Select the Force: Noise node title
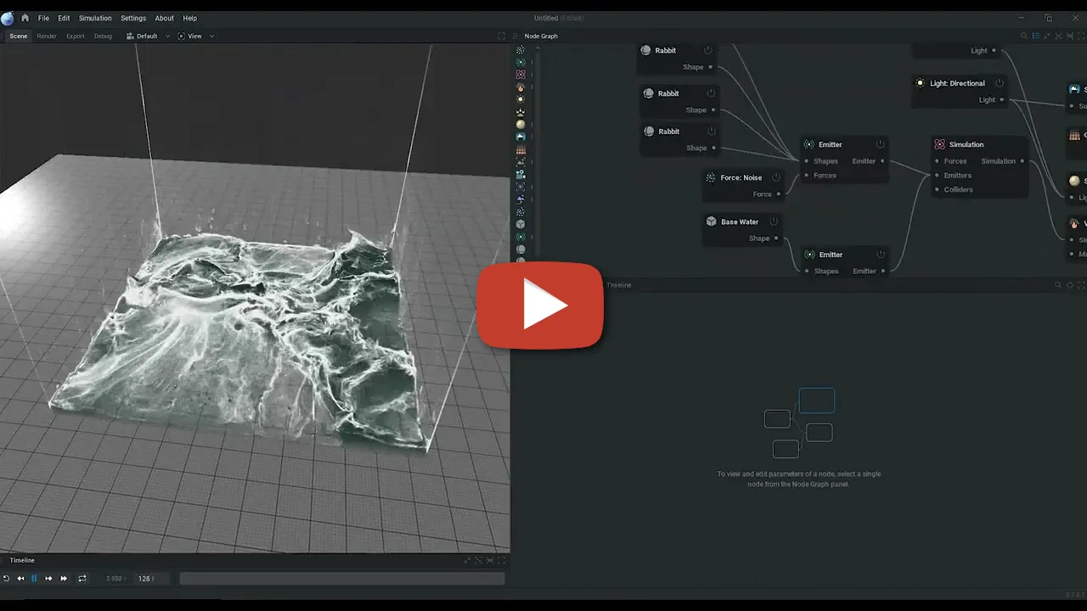Image resolution: width=1087 pixels, height=611 pixels. [x=741, y=177]
